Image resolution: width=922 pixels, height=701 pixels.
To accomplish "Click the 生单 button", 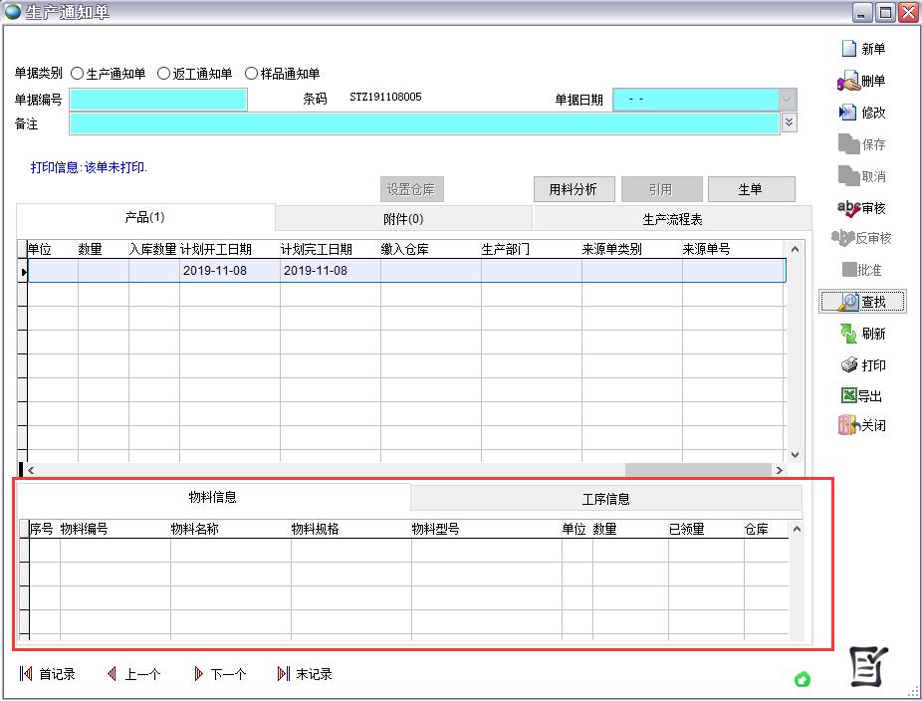I will pos(750,189).
